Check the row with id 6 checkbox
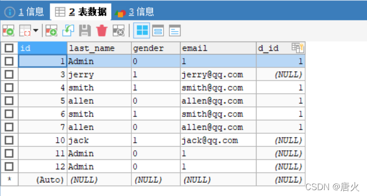Viewport: 367px width, 196px height. 9,114
